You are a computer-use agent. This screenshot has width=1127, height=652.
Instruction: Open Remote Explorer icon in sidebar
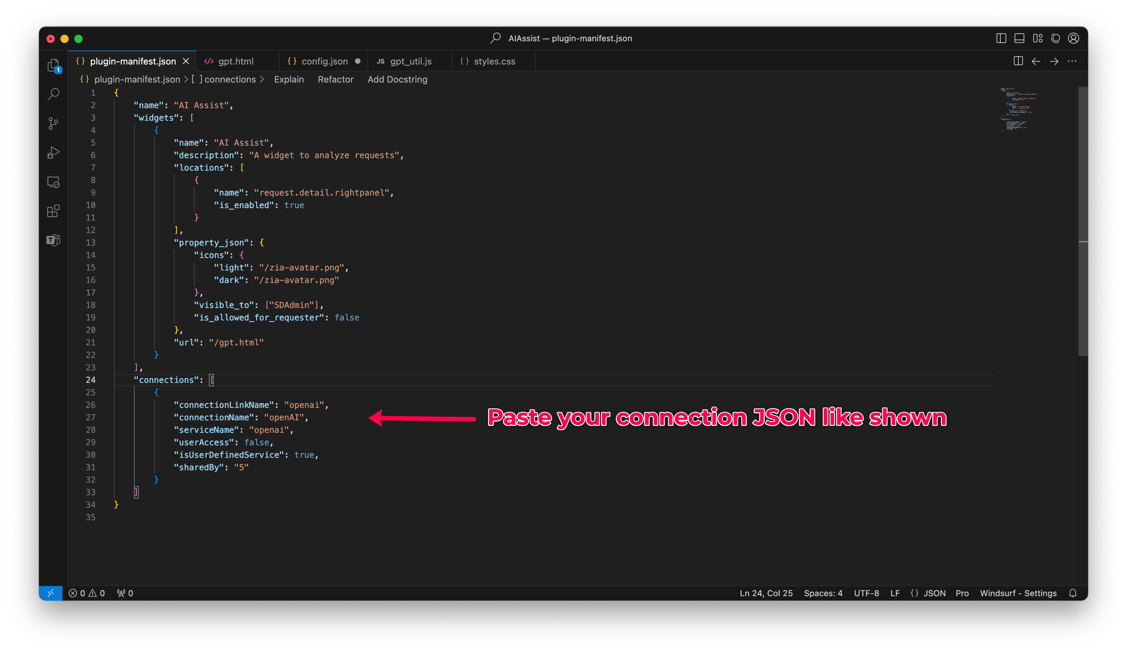pyautogui.click(x=53, y=182)
